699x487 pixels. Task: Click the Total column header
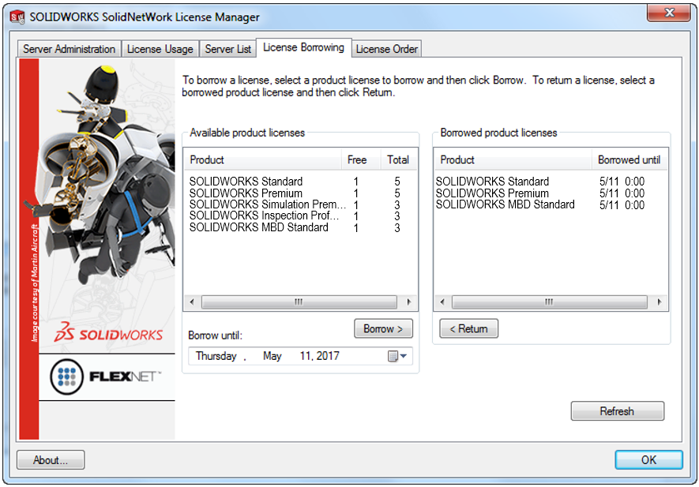(399, 159)
